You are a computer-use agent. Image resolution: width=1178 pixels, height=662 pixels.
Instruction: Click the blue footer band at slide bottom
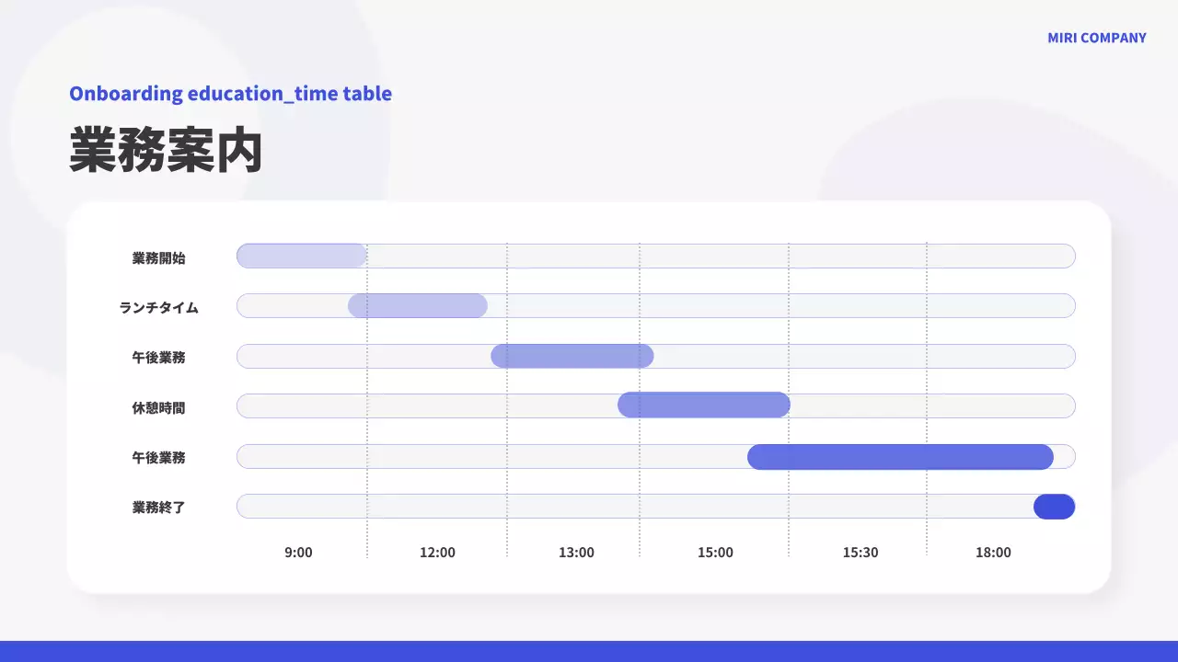[589, 651]
